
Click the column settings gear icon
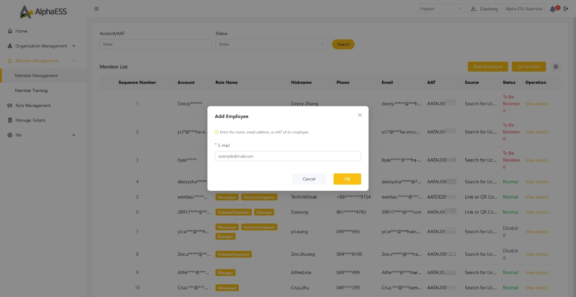coord(556,67)
